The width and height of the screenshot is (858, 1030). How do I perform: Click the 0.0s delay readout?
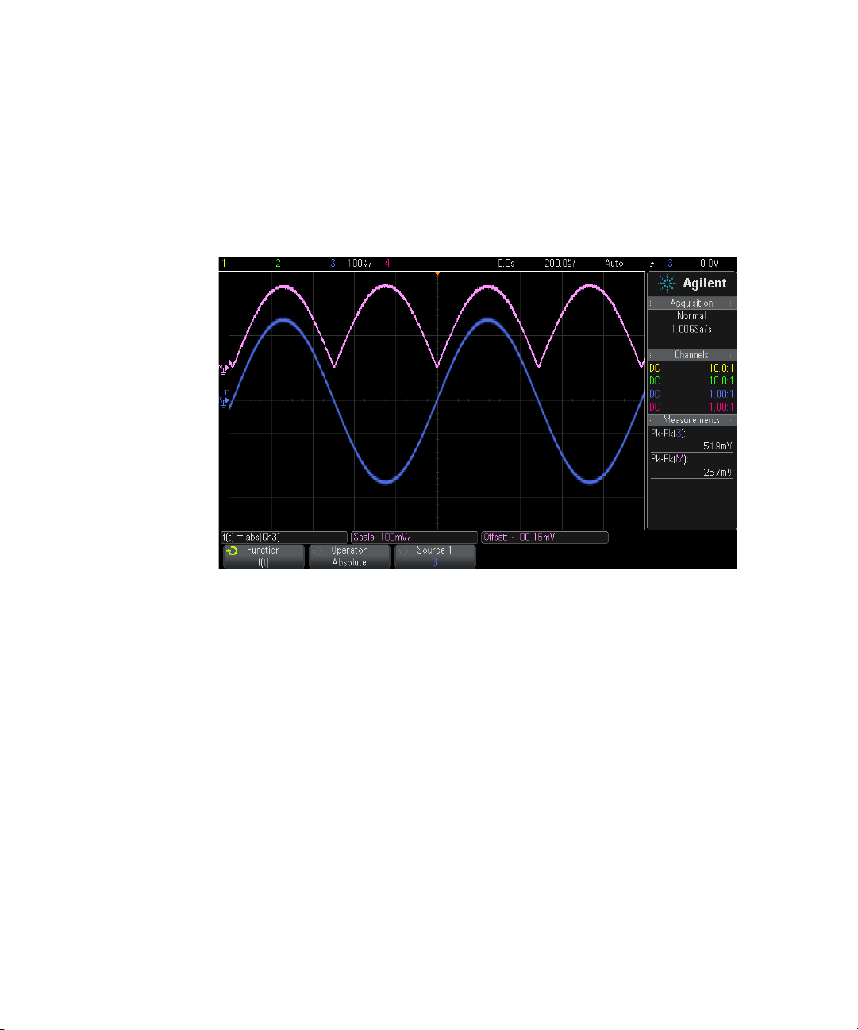pos(506,263)
